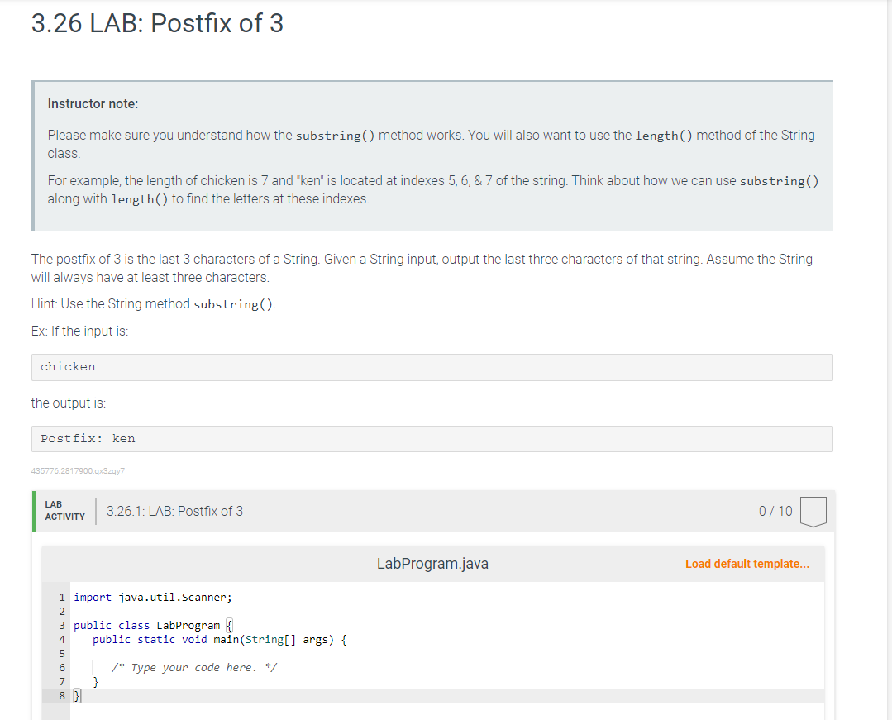Click the LAB ACTIVITY label
The height and width of the screenshot is (720, 892).
(x=64, y=510)
